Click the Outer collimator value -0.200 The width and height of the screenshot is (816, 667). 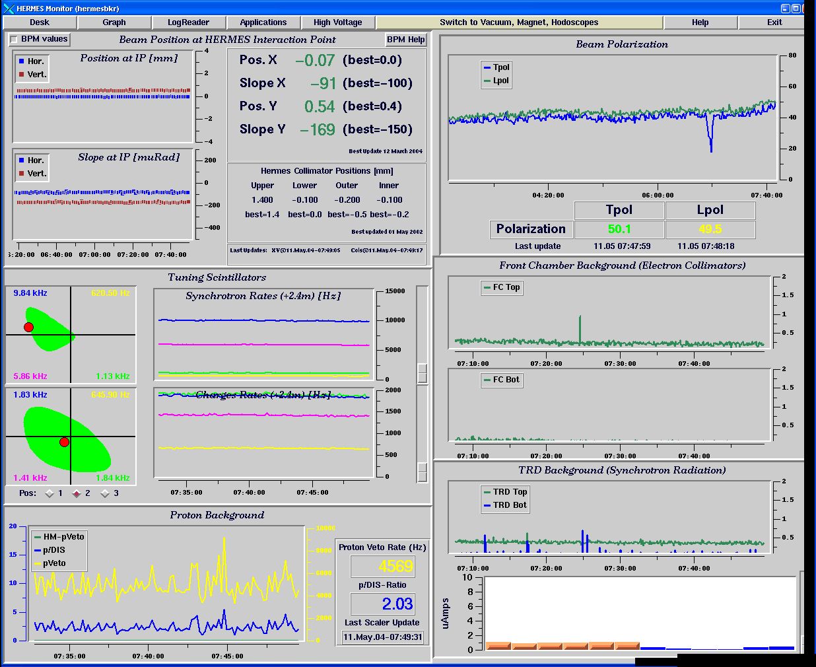tap(347, 200)
